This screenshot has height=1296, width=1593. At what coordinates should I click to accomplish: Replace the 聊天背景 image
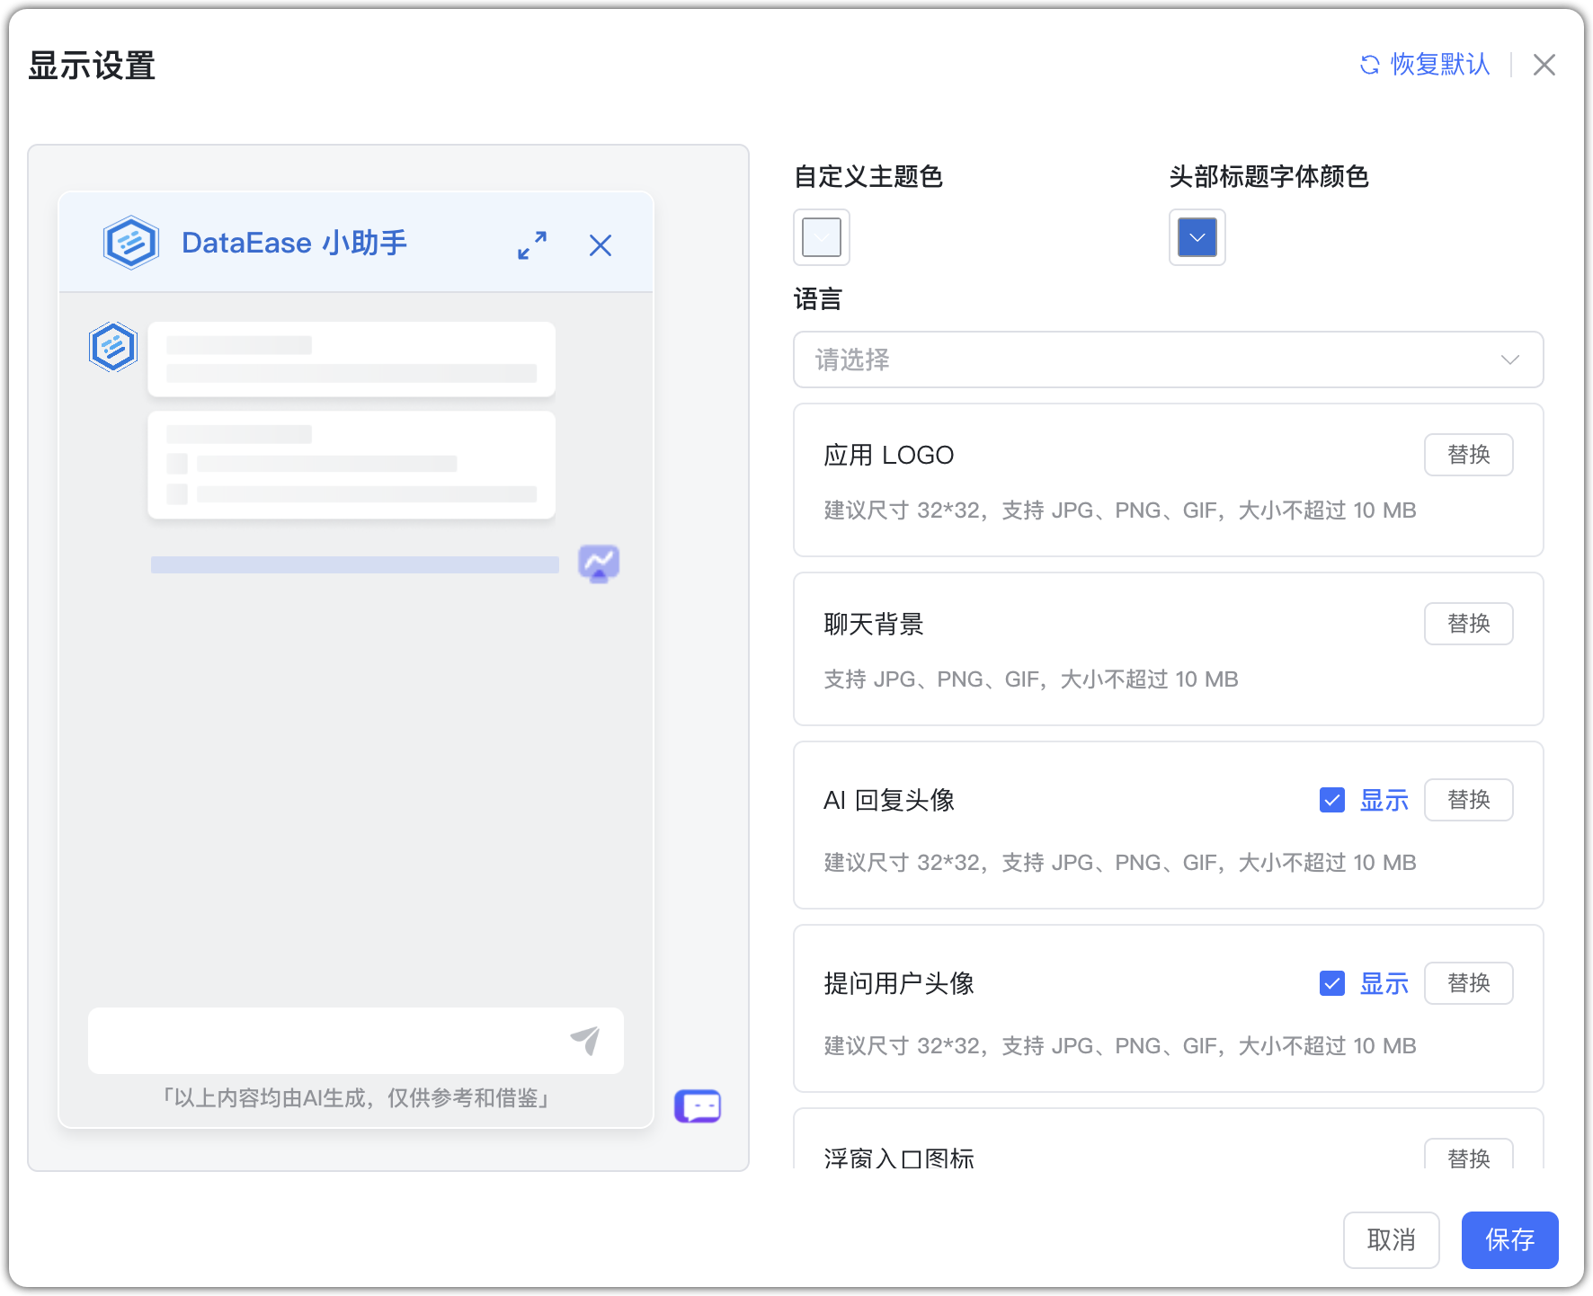[x=1468, y=624]
